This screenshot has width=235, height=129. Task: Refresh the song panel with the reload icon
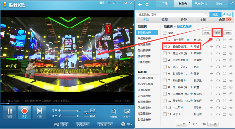click(147, 4)
